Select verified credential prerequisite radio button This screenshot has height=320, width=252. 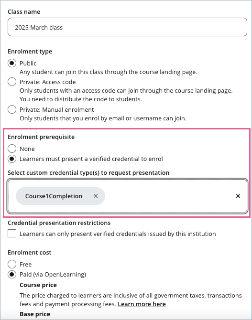coord(12,159)
